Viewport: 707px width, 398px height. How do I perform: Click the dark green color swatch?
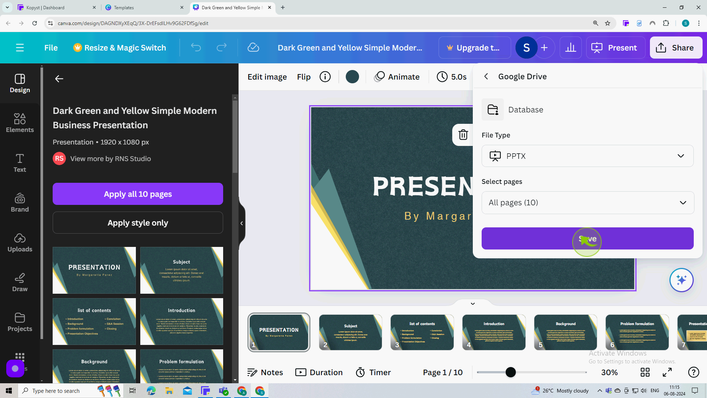(352, 77)
